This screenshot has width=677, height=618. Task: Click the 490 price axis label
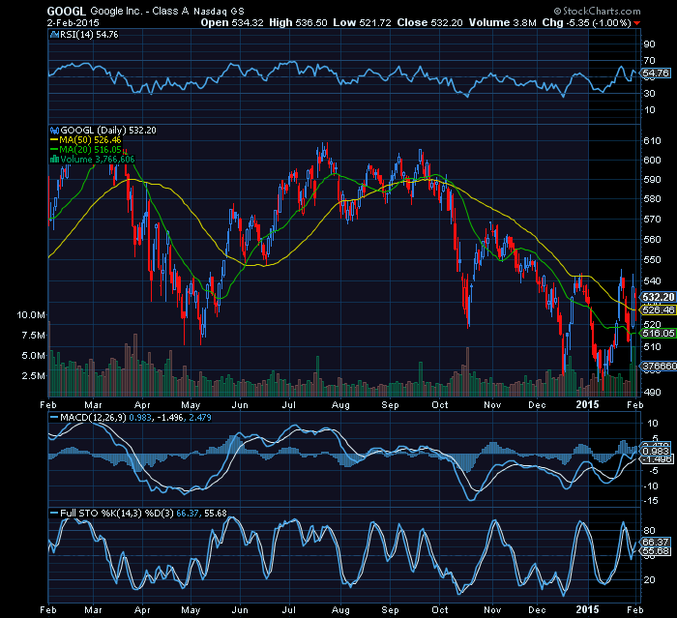652,392
